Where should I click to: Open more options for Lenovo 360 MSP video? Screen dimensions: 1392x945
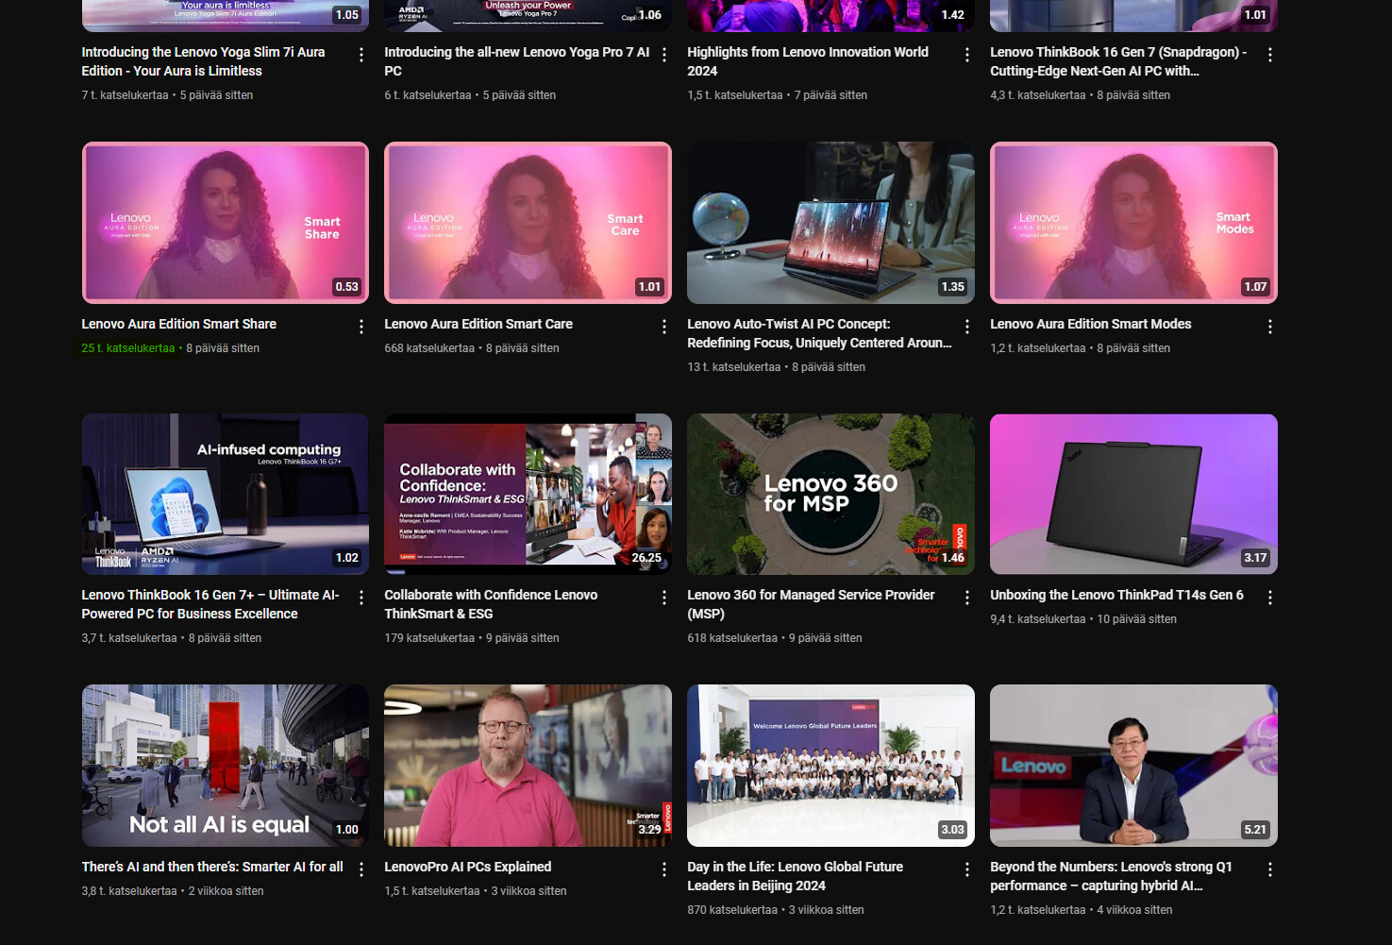967,598
